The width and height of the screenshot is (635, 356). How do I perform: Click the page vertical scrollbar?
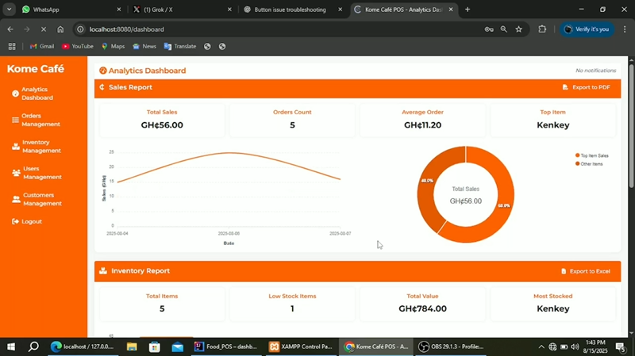[x=631, y=196]
